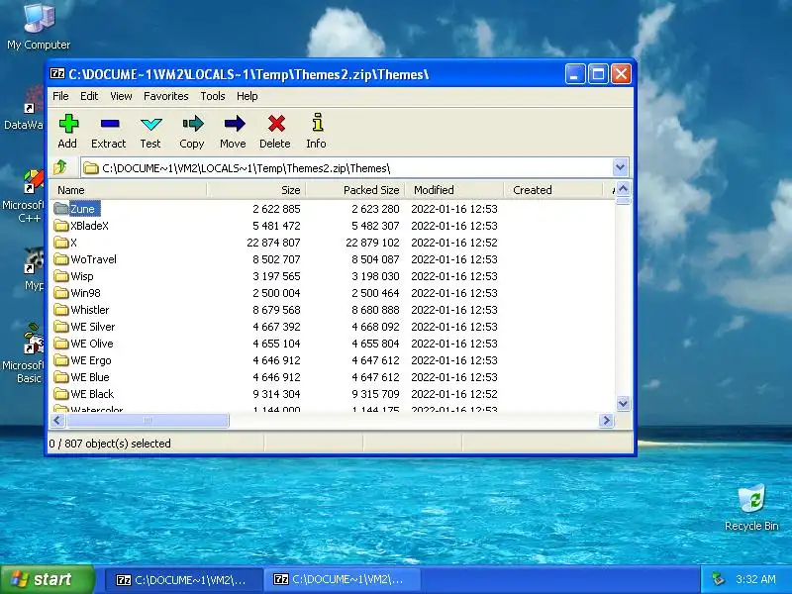Open the Help menu
Viewport: 792px width, 594px height.
247,96
